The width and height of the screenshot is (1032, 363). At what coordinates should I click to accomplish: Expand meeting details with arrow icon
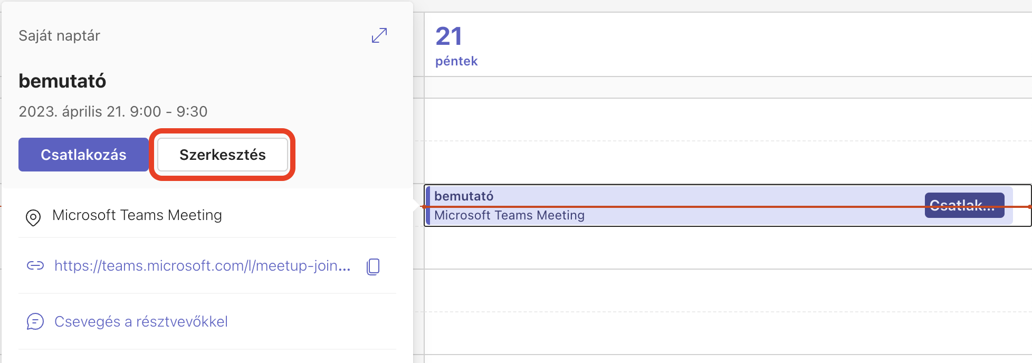click(379, 35)
